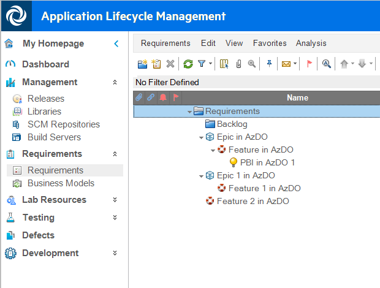Screen dimensions: 380x288
Task: Click the Name column header
Action: pyautogui.click(x=297, y=97)
